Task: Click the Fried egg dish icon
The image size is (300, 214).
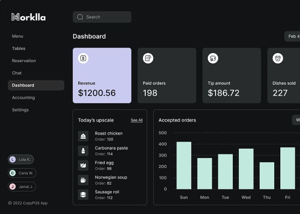Action: (x=83, y=165)
